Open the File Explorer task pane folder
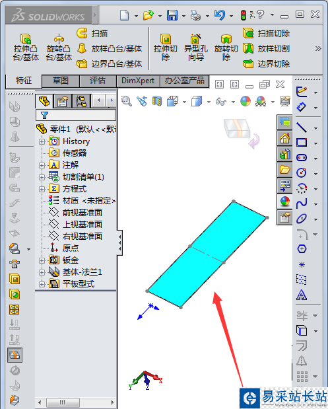 tap(284, 170)
